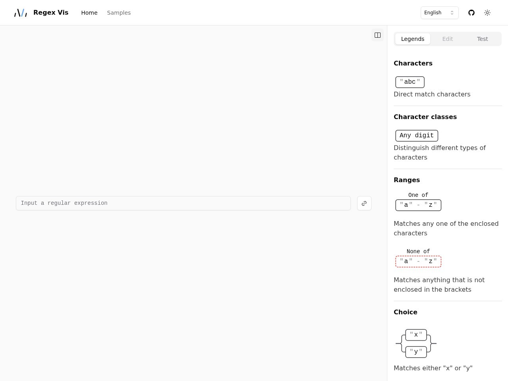This screenshot has height=381, width=508.
Task: Click Distinguish different types of characters text
Action: click(x=440, y=153)
